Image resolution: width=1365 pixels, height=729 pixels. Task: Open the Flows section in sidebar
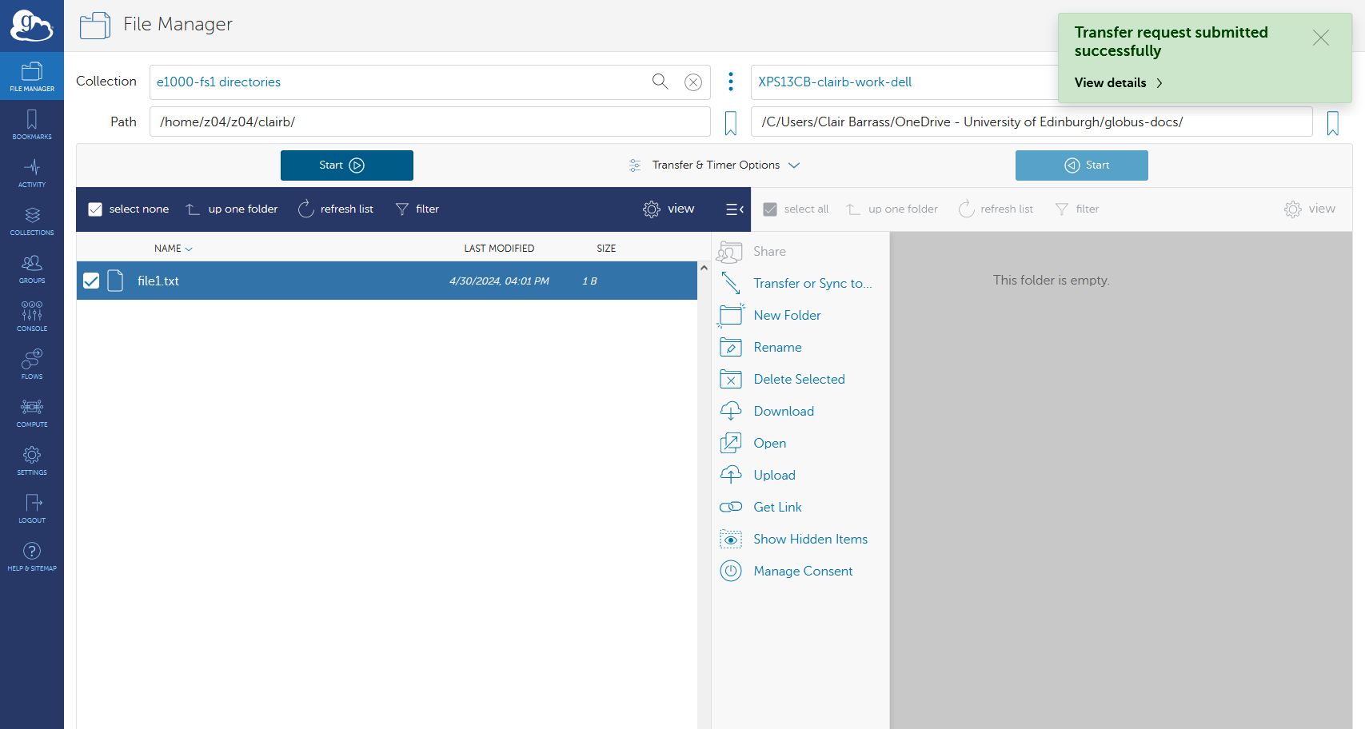click(32, 364)
